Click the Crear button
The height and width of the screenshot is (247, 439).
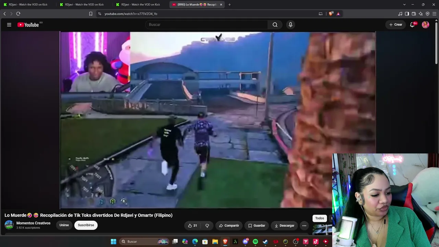(x=395, y=25)
